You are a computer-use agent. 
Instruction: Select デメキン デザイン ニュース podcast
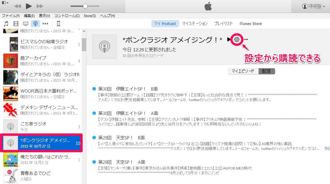pyautogui.click(x=41, y=110)
